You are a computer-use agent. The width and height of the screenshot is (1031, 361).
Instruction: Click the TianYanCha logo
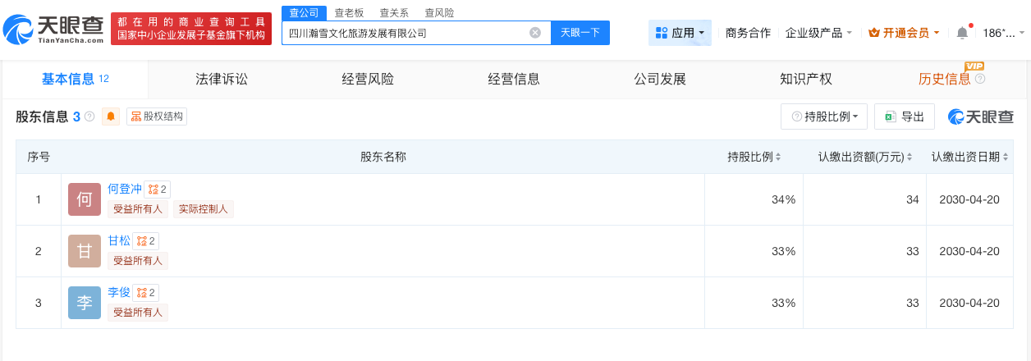[54, 30]
